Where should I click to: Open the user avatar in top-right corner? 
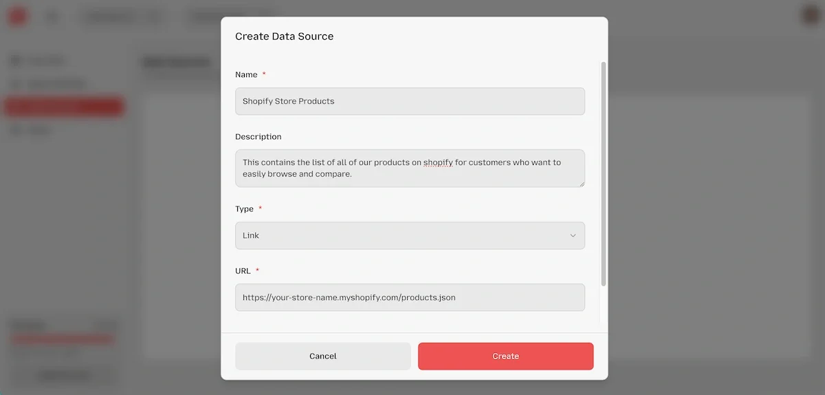coord(811,16)
